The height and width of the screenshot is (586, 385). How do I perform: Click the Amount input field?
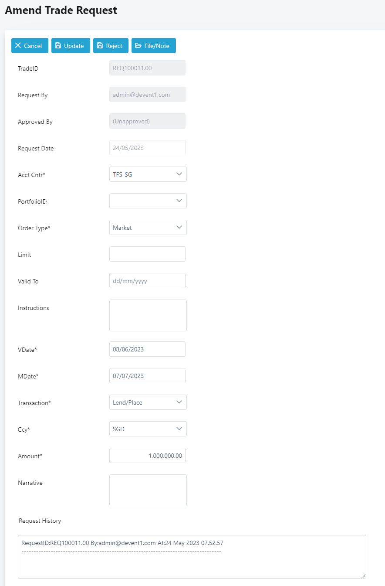pos(147,456)
